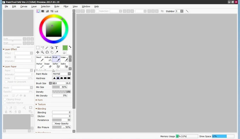Swap foreground and background colors

coord(70,47)
